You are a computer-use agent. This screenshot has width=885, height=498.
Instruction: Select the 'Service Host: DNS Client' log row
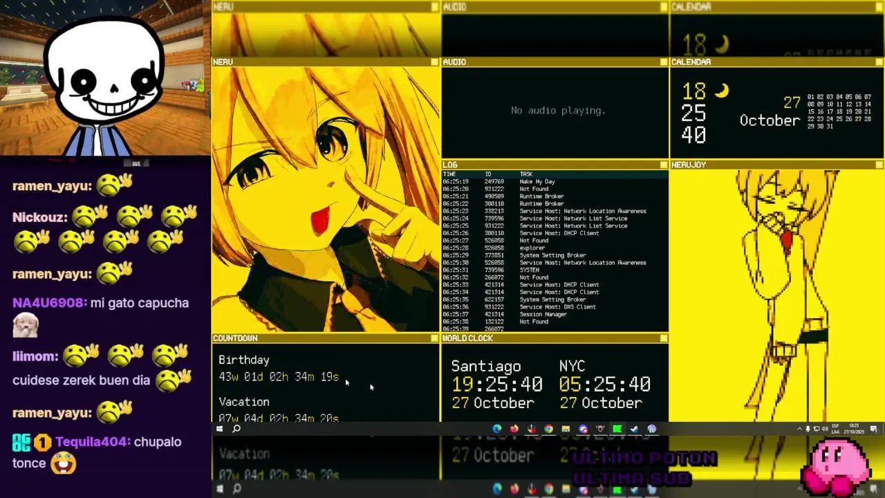(555, 306)
